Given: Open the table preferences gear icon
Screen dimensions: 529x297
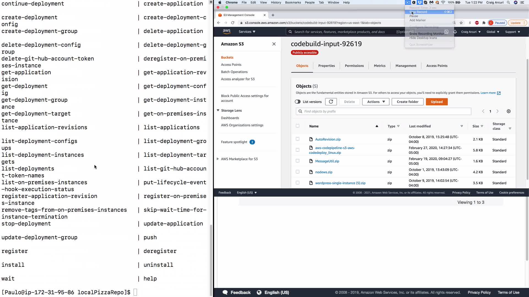Looking at the screenshot, I should coord(508,111).
